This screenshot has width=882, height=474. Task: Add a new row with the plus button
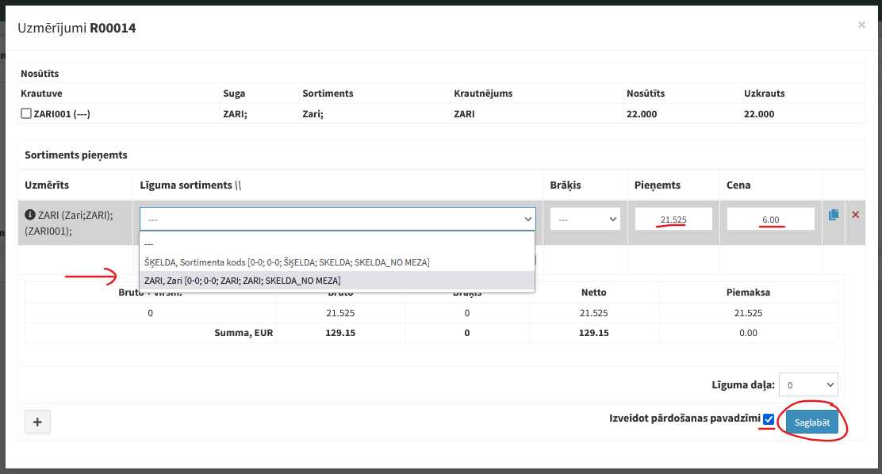(x=37, y=422)
